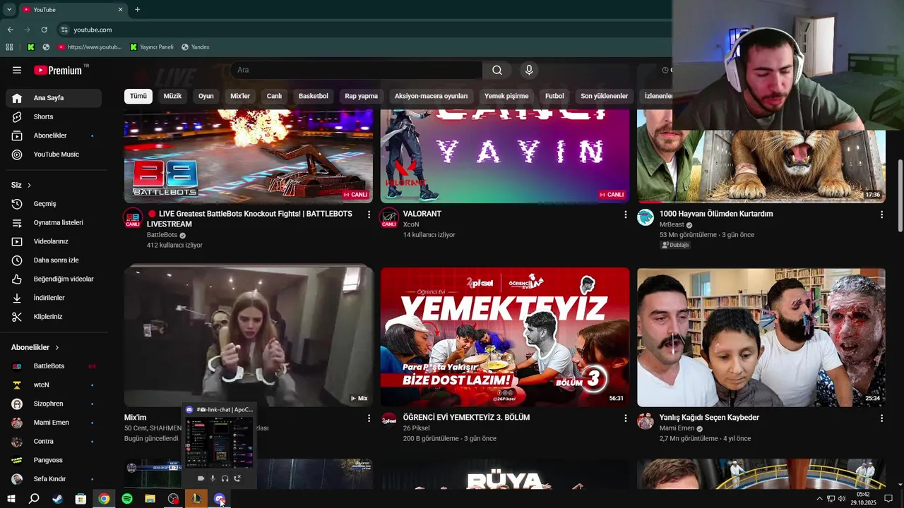
Task: Open the Yayıncı Paneli bookmark
Action: (x=152, y=47)
